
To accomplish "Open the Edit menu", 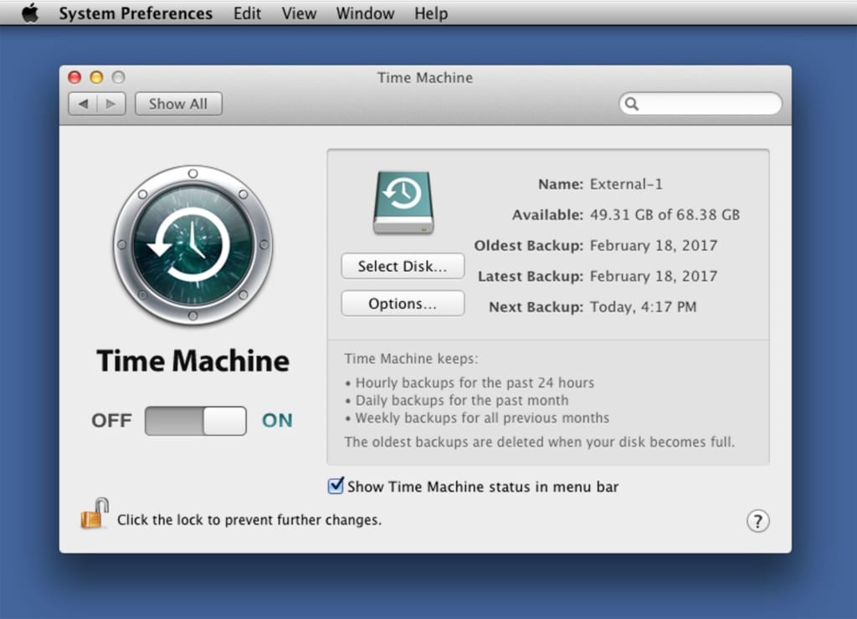I will [x=247, y=13].
